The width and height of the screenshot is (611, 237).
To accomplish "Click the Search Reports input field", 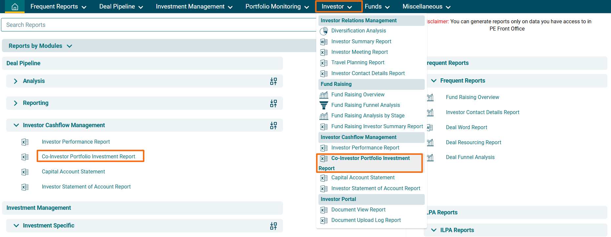I will tap(157, 25).
